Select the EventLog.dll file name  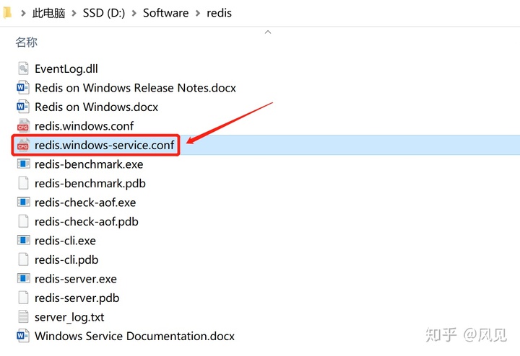pos(66,68)
